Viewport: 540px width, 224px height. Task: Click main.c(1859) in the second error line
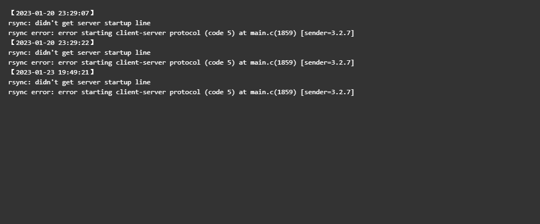pos(274,62)
